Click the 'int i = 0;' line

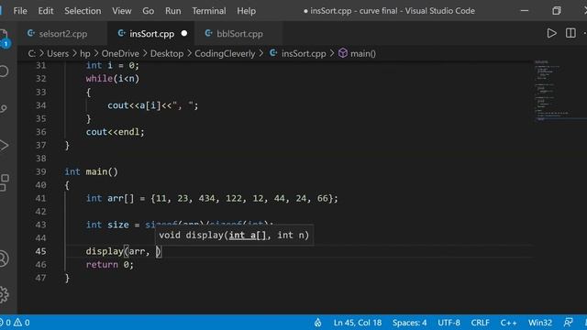pos(112,65)
